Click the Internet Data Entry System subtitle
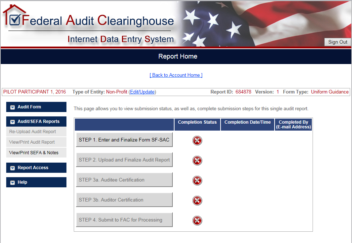Screen dimensions: 352x243 point(120,39)
